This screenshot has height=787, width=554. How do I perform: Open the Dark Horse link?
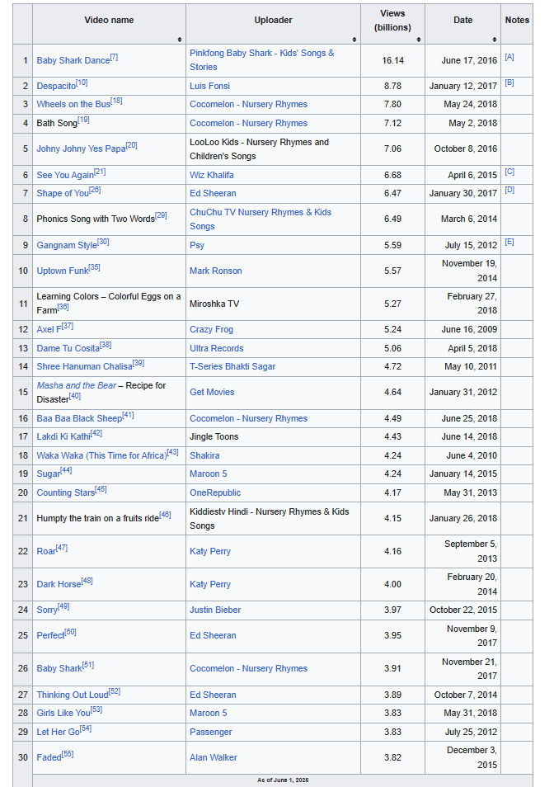point(59,585)
